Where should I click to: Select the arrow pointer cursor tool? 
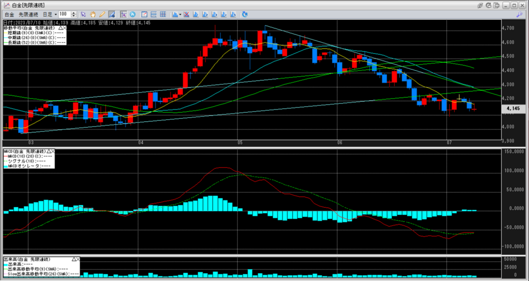(x=83, y=14)
